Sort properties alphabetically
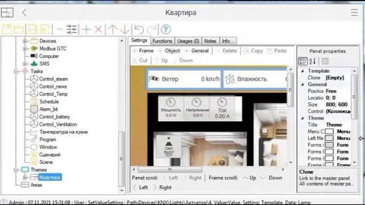 tap(313, 61)
